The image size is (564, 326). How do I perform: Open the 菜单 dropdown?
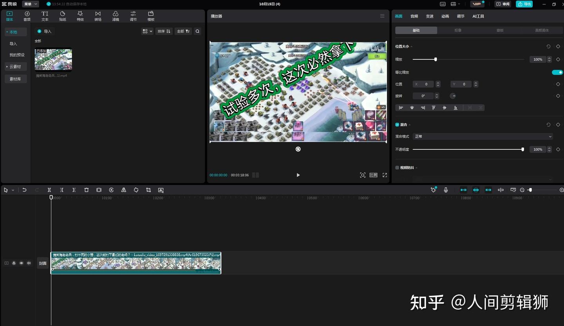[x=30, y=4]
